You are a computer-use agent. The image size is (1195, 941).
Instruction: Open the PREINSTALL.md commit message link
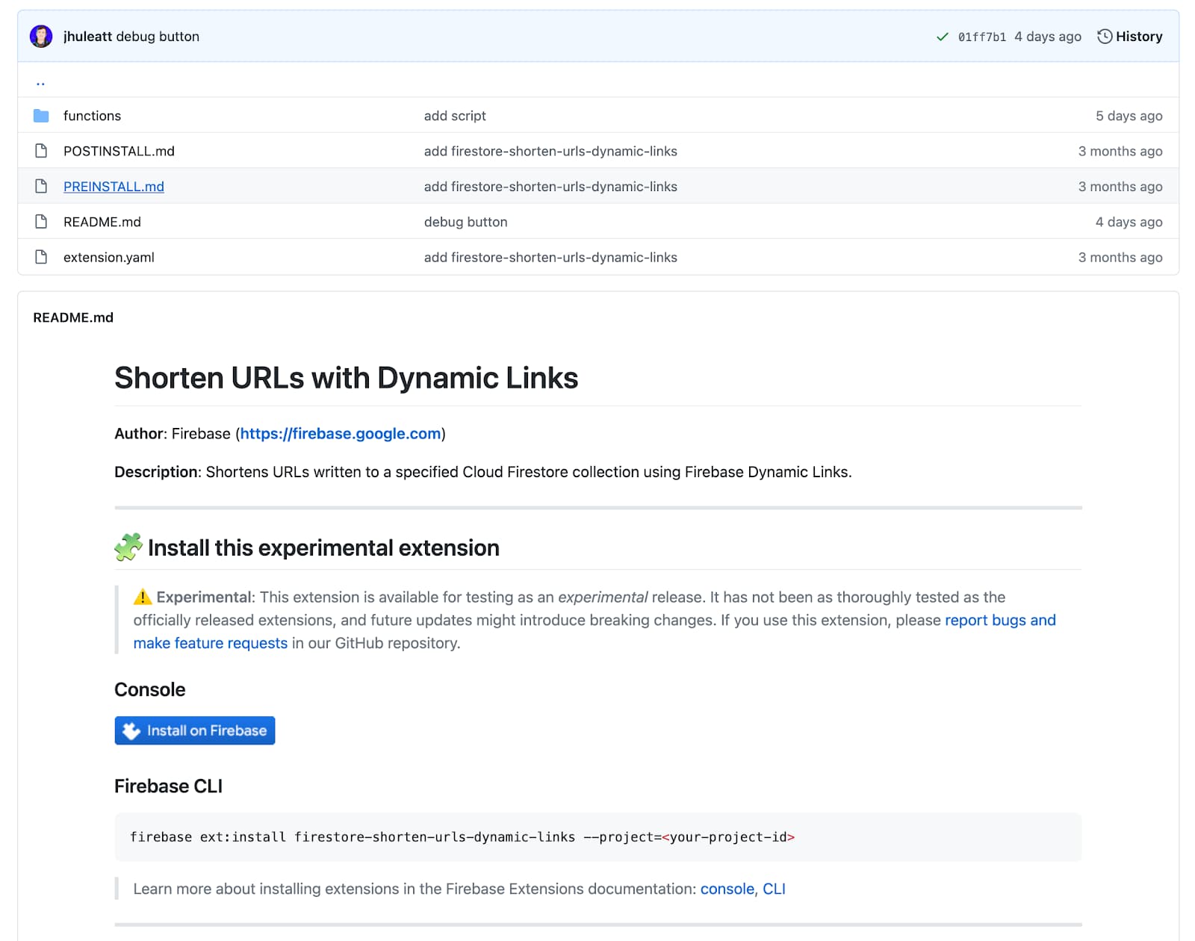tap(550, 187)
